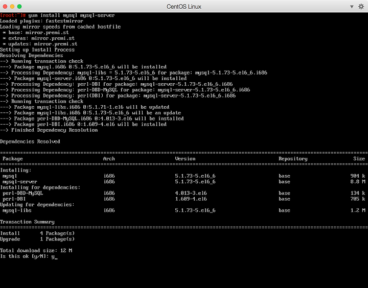This screenshot has height=288, width=368.
Task: Click the 'Transaction Summary' heading
Action: 27,222
